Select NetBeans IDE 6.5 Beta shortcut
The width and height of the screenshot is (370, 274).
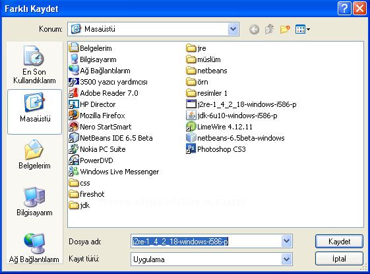tap(111, 138)
